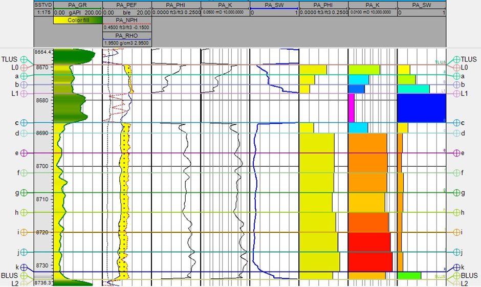Select the right-side horizon e marker icon
The width and height of the screenshot is (481, 287).
tap(456, 153)
